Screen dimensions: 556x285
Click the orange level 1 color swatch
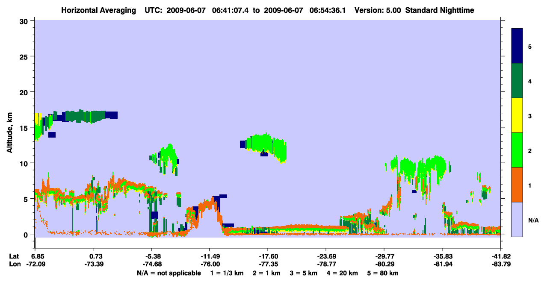point(517,185)
